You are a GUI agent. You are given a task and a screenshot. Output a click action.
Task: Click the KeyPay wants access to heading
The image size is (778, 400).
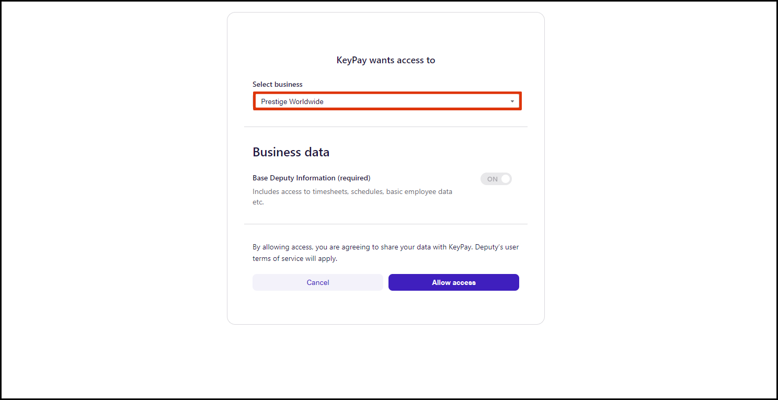386,60
